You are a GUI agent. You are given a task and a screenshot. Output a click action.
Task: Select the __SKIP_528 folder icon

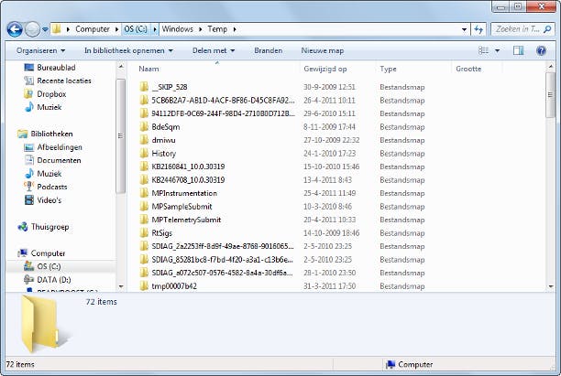pos(144,87)
